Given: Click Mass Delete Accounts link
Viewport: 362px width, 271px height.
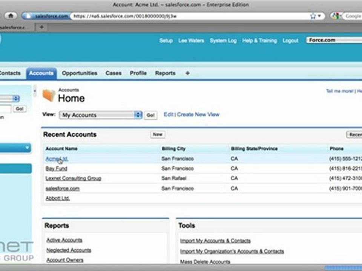Looking at the screenshot, I should click(x=205, y=262).
